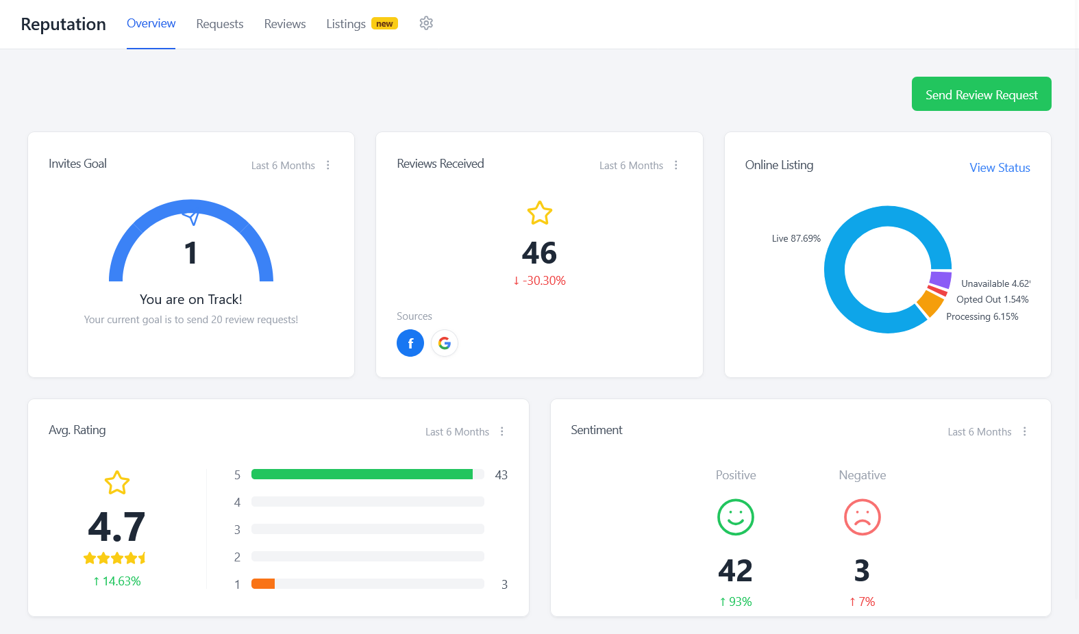
Task: Click the Facebook source icon
Action: click(410, 343)
